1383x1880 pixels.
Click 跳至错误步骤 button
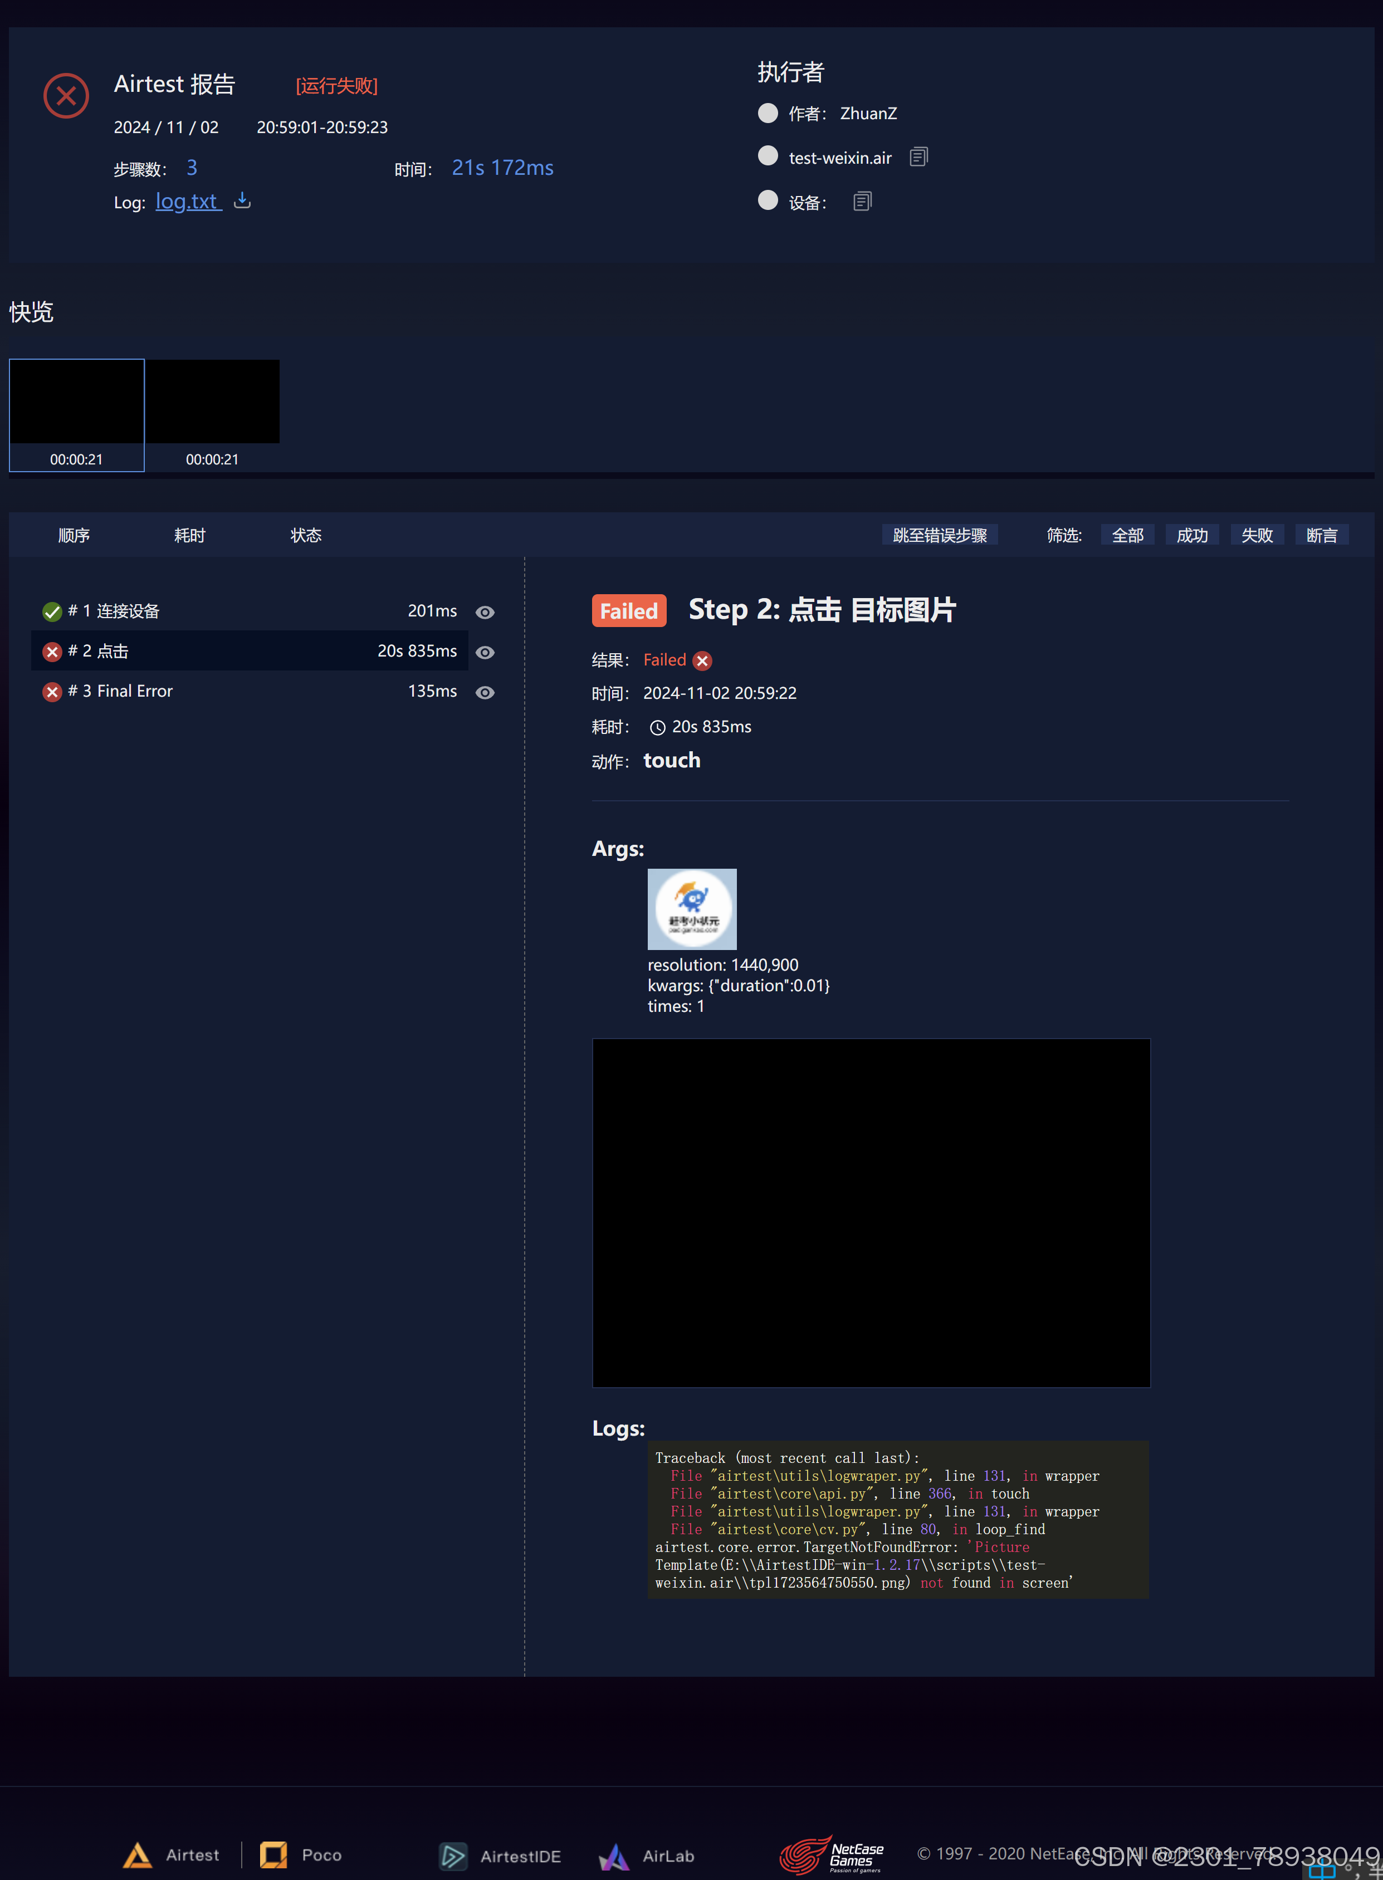(939, 535)
